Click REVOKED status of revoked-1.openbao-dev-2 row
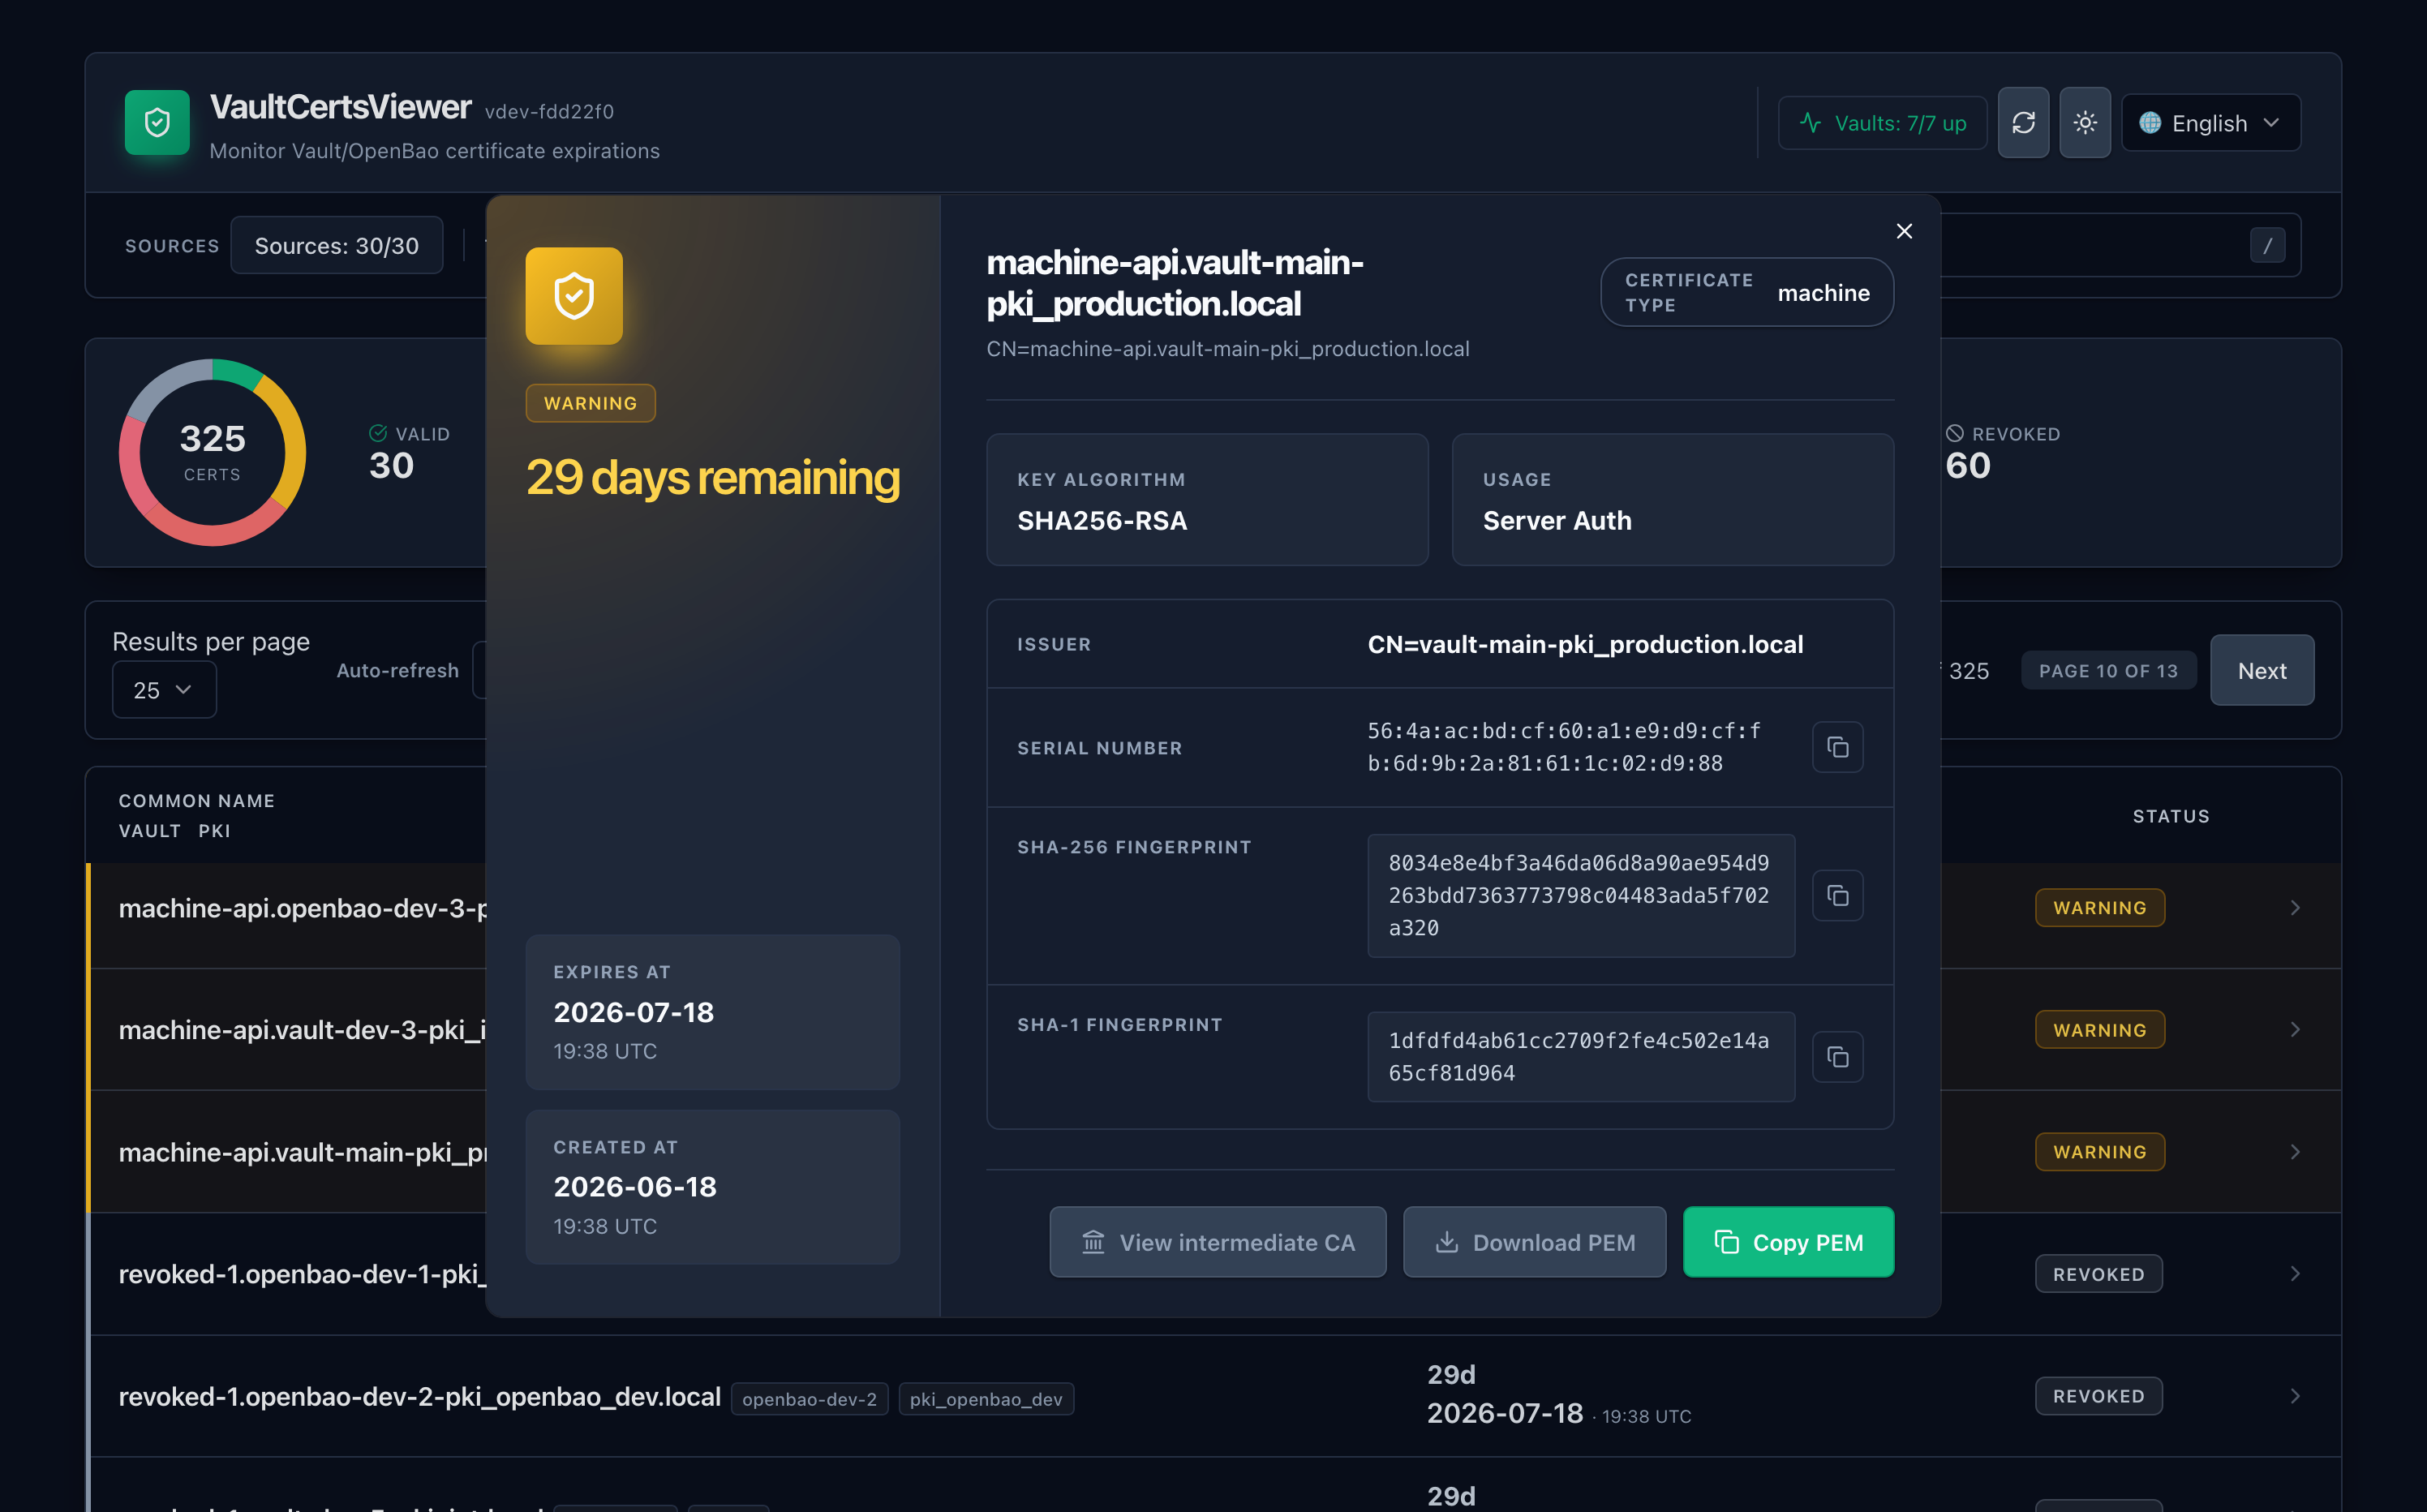This screenshot has height=1512, width=2427. [2098, 1396]
